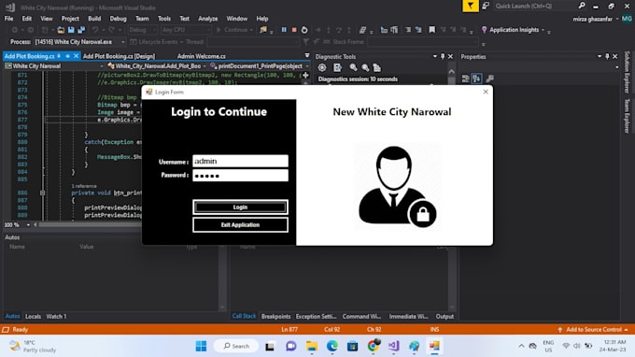Pin the Diagnostic Tools panel
Screen dimensions: 635x357
tap(443, 56)
